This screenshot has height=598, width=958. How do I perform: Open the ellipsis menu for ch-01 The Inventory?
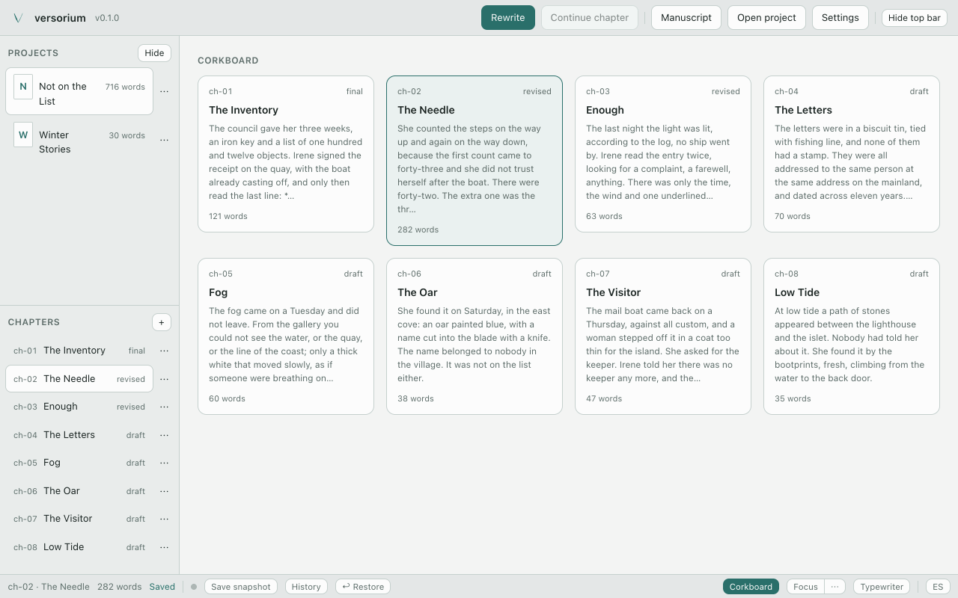pos(165,351)
